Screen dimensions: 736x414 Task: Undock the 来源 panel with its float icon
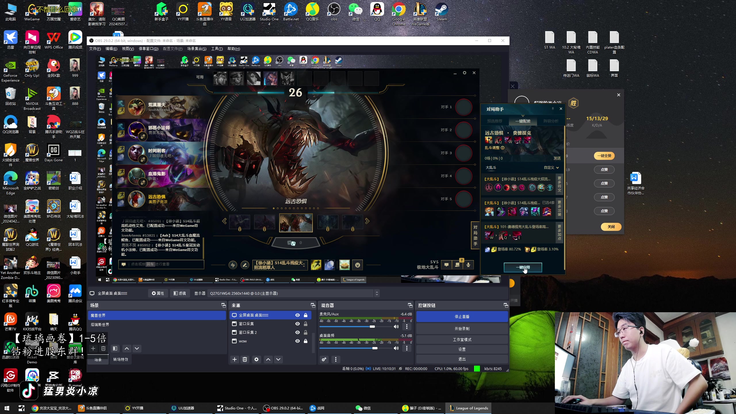click(x=313, y=305)
